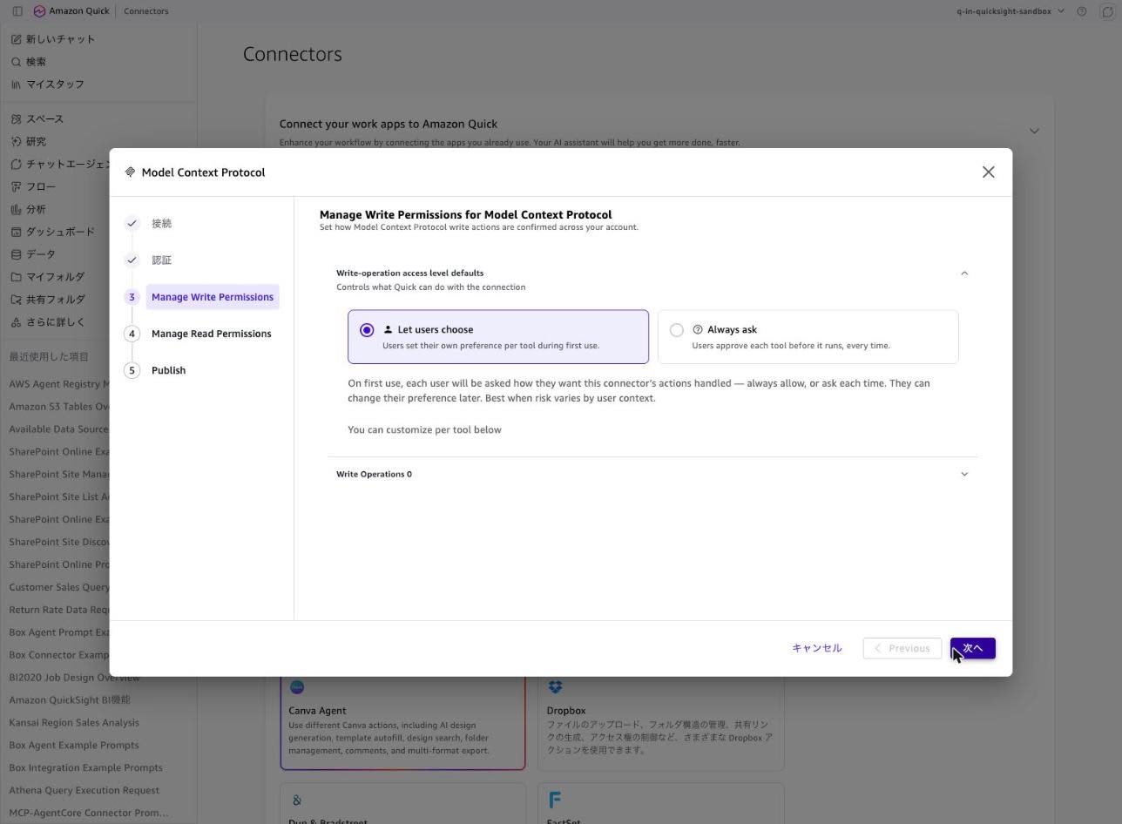The height and width of the screenshot is (824, 1122).
Task: Toggle the sidebar panel icon
Action: pyautogui.click(x=17, y=11)
